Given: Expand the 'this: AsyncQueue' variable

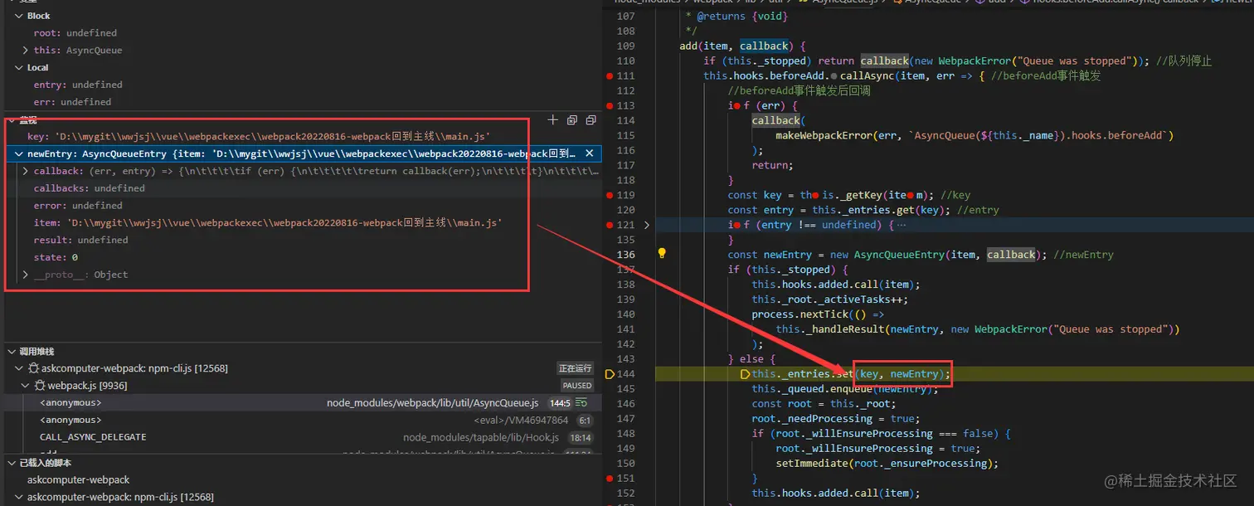Looking at the screenshot, I should click(26, 51).
